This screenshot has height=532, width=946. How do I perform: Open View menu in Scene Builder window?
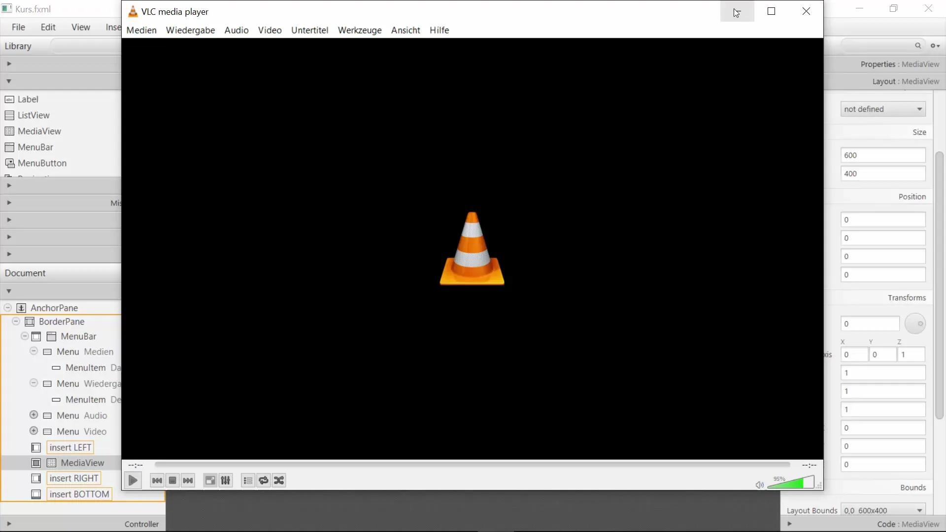pyautogui.click(x=80, y=27)
